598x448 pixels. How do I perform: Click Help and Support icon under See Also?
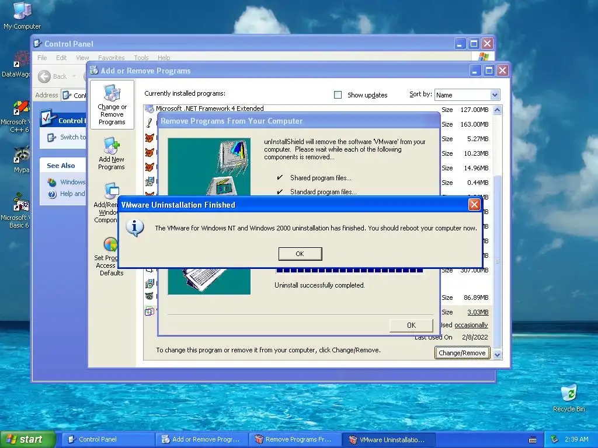pyautogui.click(x=52, y=194)
